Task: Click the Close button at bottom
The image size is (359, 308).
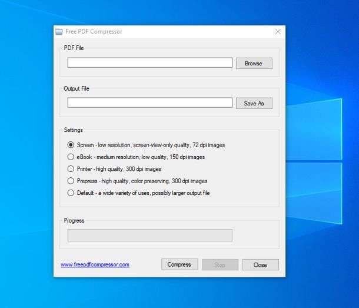Action: 261,264
